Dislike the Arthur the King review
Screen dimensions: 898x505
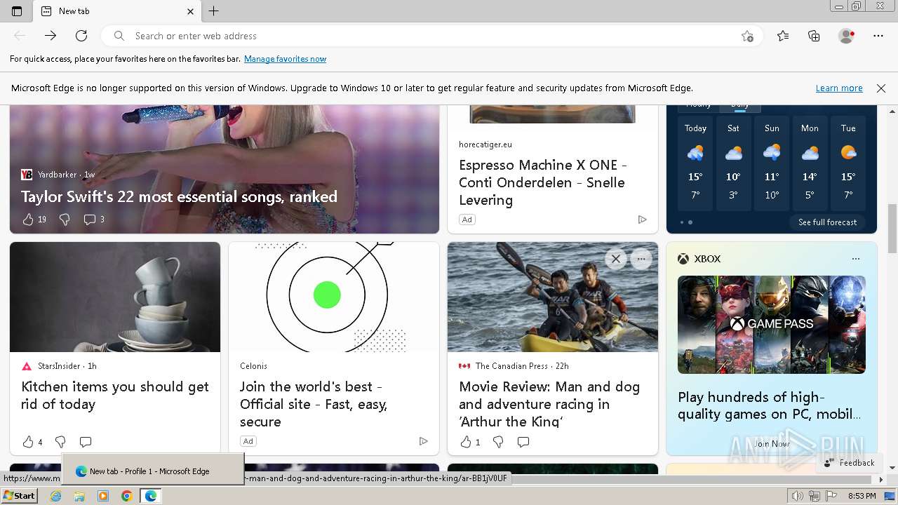498,442
